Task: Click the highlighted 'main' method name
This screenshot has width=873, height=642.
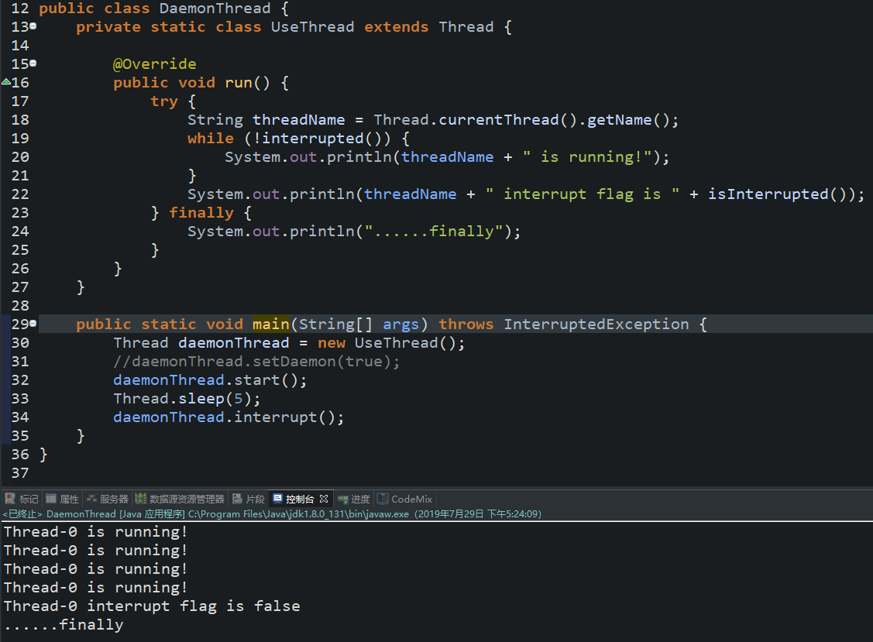Action: click(271, 324)
